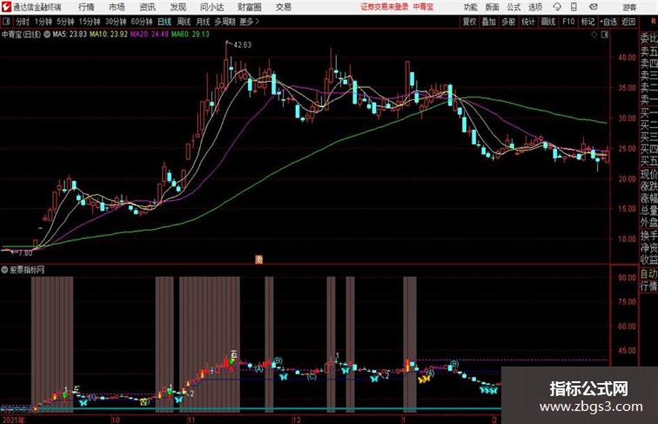Click the 标记 mark button
Image resolution: width=658 pixels, height=424 pixels.
click(x=588, y=22)
